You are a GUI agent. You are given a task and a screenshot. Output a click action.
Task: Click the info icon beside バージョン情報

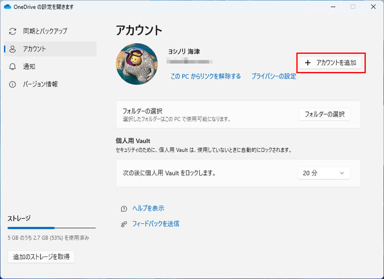point(12,85)
